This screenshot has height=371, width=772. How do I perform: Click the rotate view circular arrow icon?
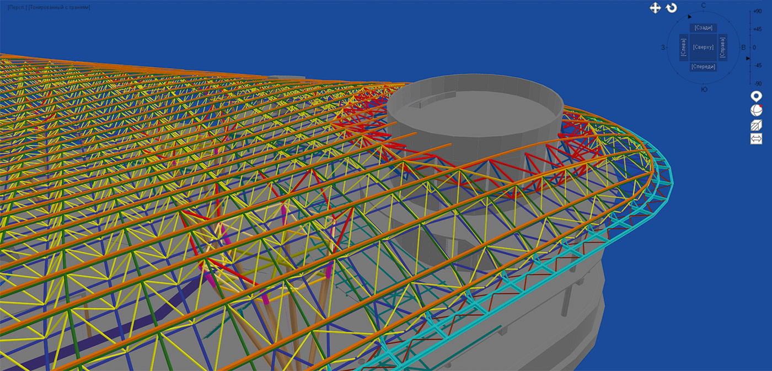[671, 8]
